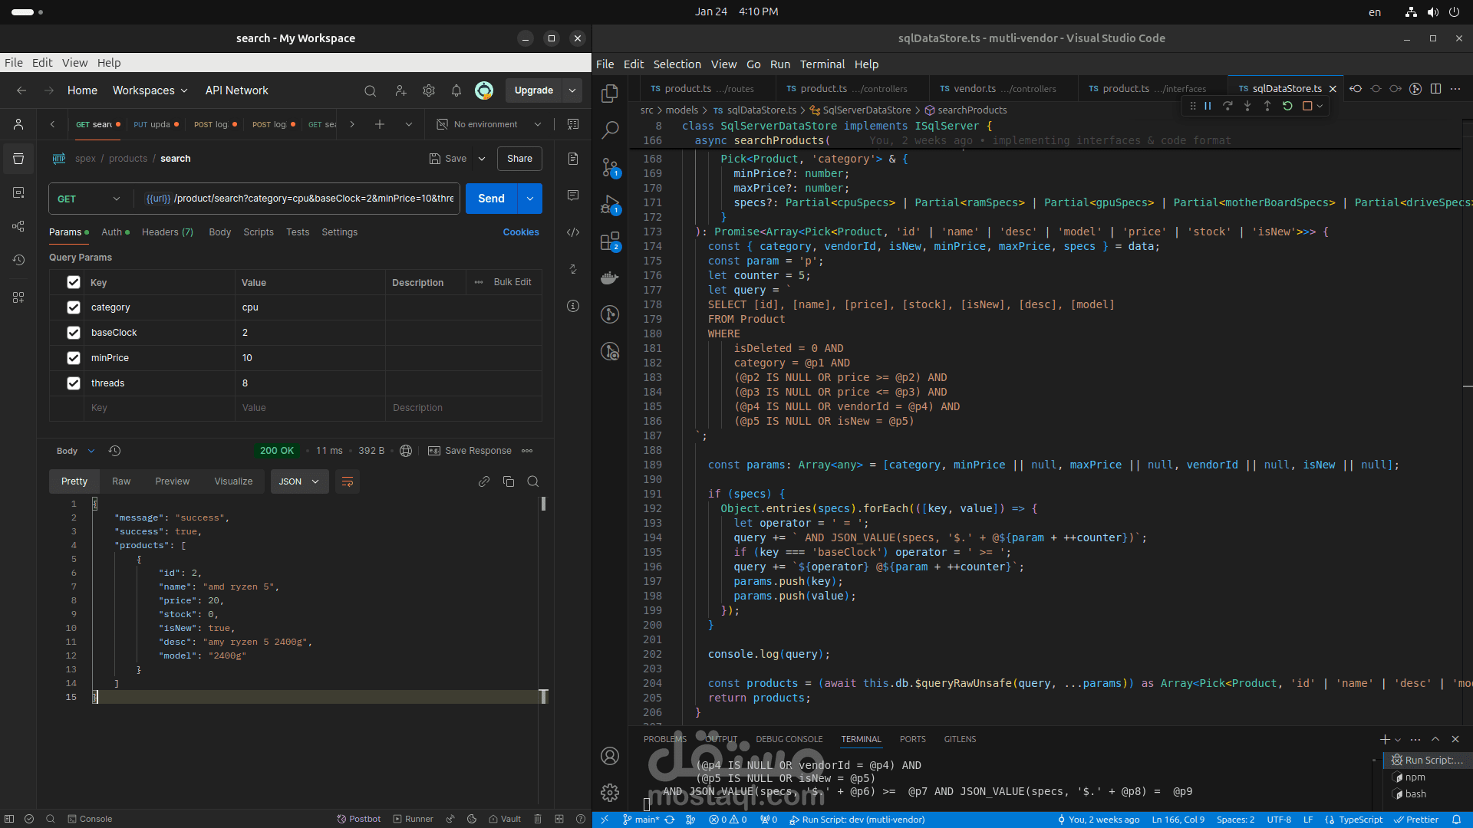Switch to Headers (7) tab
This screenshot has width=1473, height=828.
167,232
